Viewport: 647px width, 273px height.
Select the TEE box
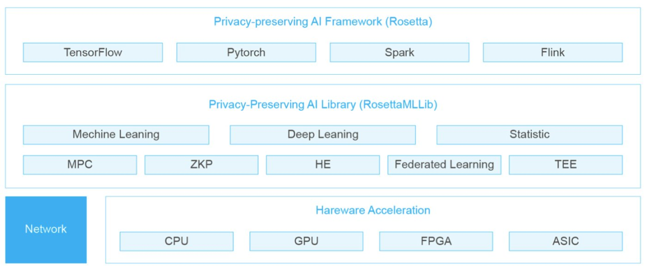(565, 165)
